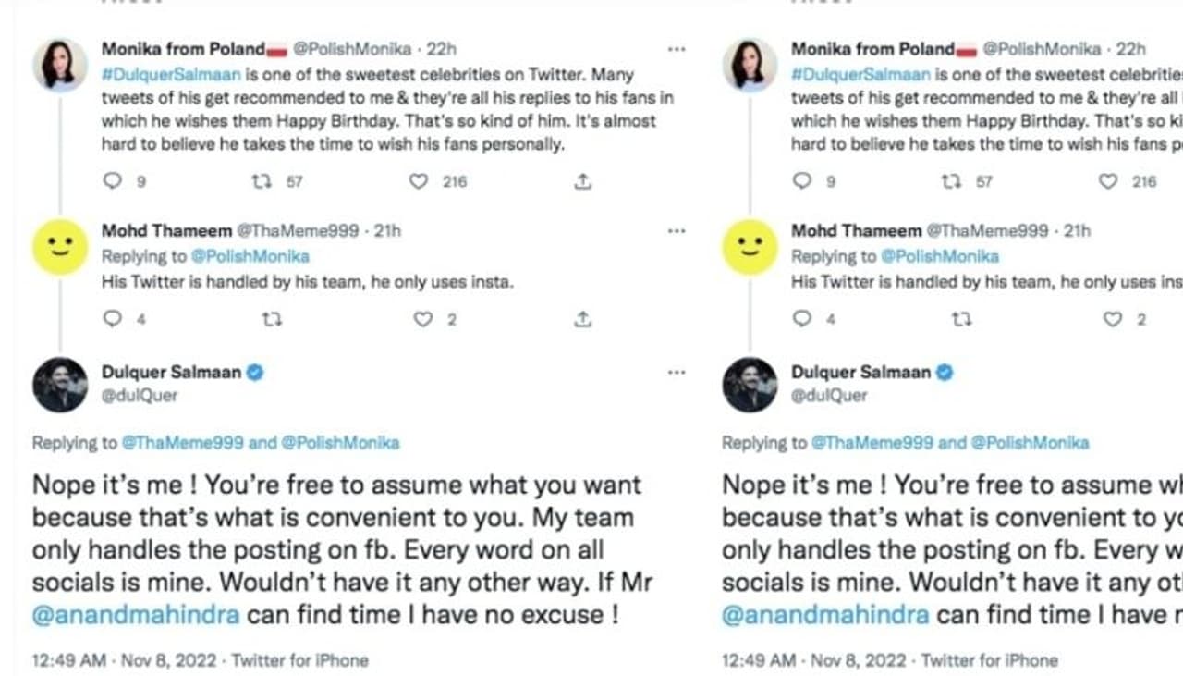The height and width of the screenshot is (676, 1183).
Task: Click @PolishMonika link under Mohd Thameem, left thread
Action: coord(250,256)
